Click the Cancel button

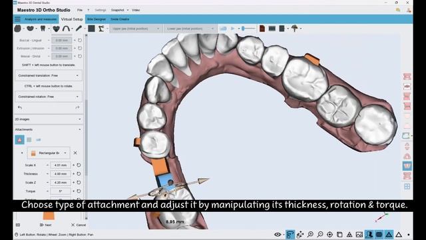pyautogui.click(x=79, y=225)
